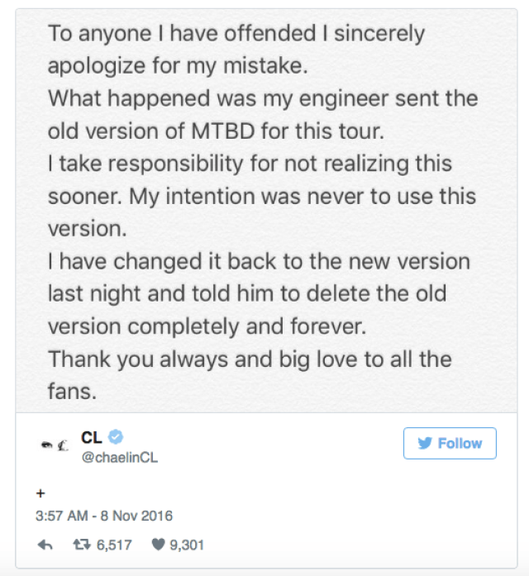Click the plus sign tweet text
This screenshot has height=576, width=529.
tap(41, 493)
